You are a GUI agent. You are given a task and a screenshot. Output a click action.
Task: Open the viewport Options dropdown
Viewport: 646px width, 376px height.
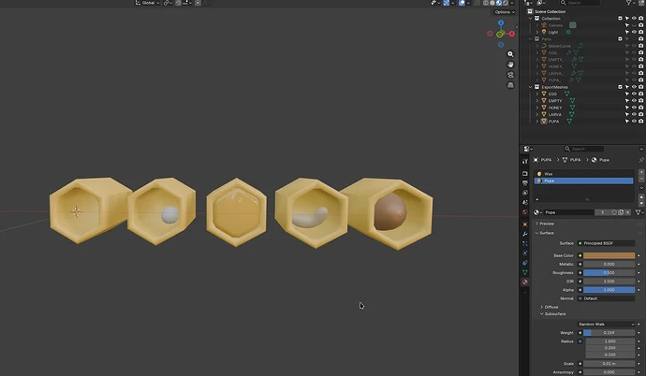[505, 12]
